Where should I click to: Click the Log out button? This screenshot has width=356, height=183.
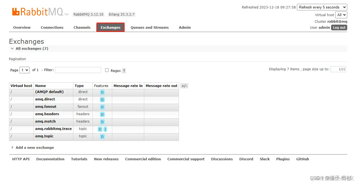click(339, 28)
